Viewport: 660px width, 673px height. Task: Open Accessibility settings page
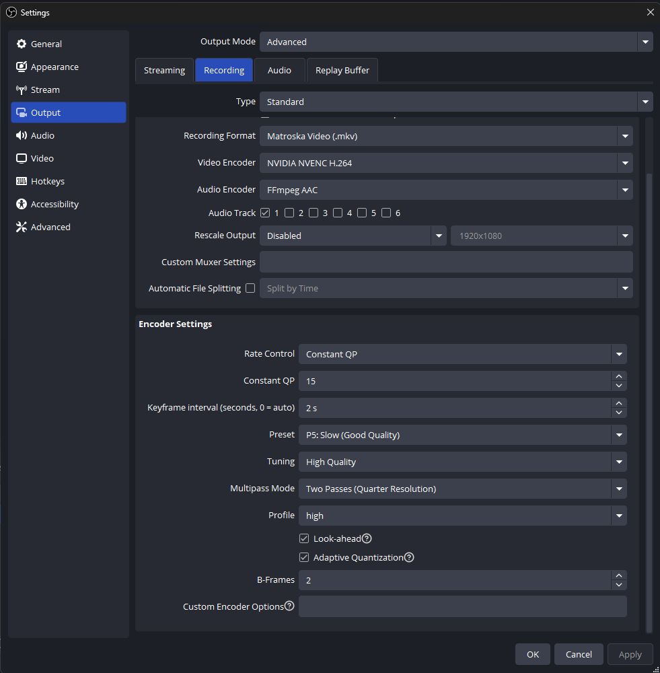coord(69,204)
